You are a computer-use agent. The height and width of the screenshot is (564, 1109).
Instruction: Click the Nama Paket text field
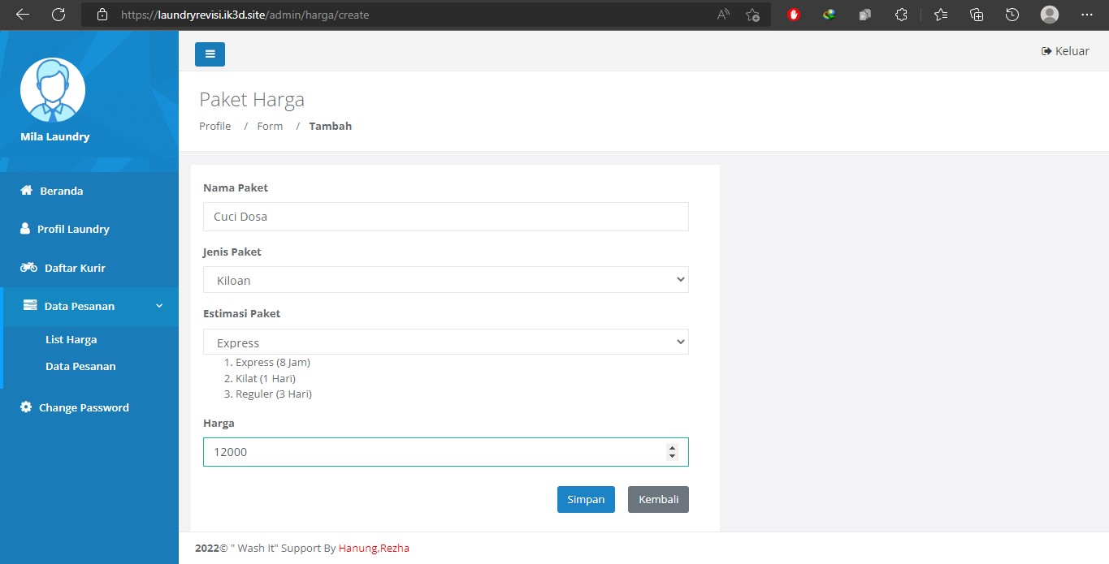[x=445, y=217]
